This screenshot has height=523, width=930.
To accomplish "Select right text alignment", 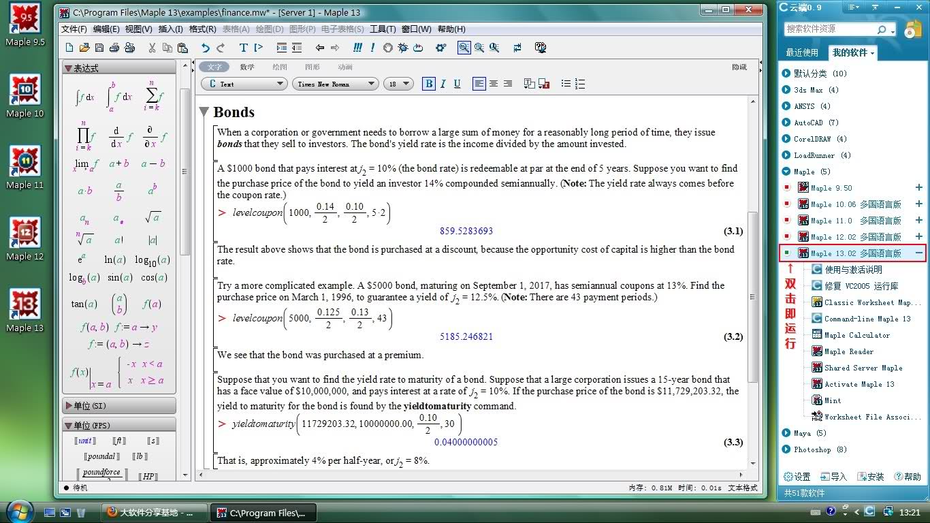I will pos(508,84).
